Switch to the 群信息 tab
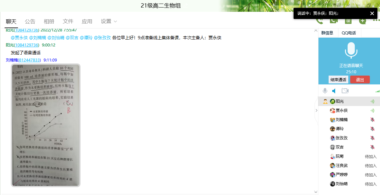This screenshot has width=380, height=195. (327, 33)
